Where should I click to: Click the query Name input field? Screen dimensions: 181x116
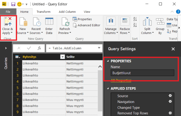point(142,73)
